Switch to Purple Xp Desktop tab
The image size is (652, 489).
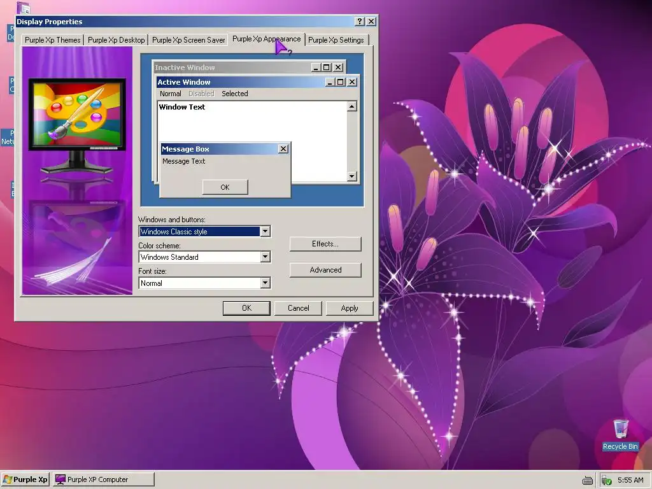click(117, 40)
